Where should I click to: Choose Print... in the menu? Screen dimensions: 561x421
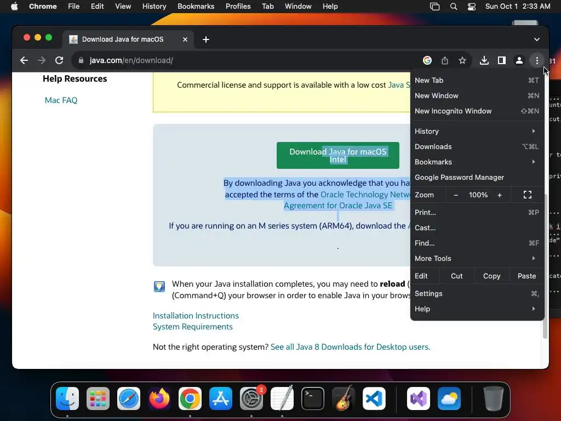pyautogui.click(x=477, y=212)
